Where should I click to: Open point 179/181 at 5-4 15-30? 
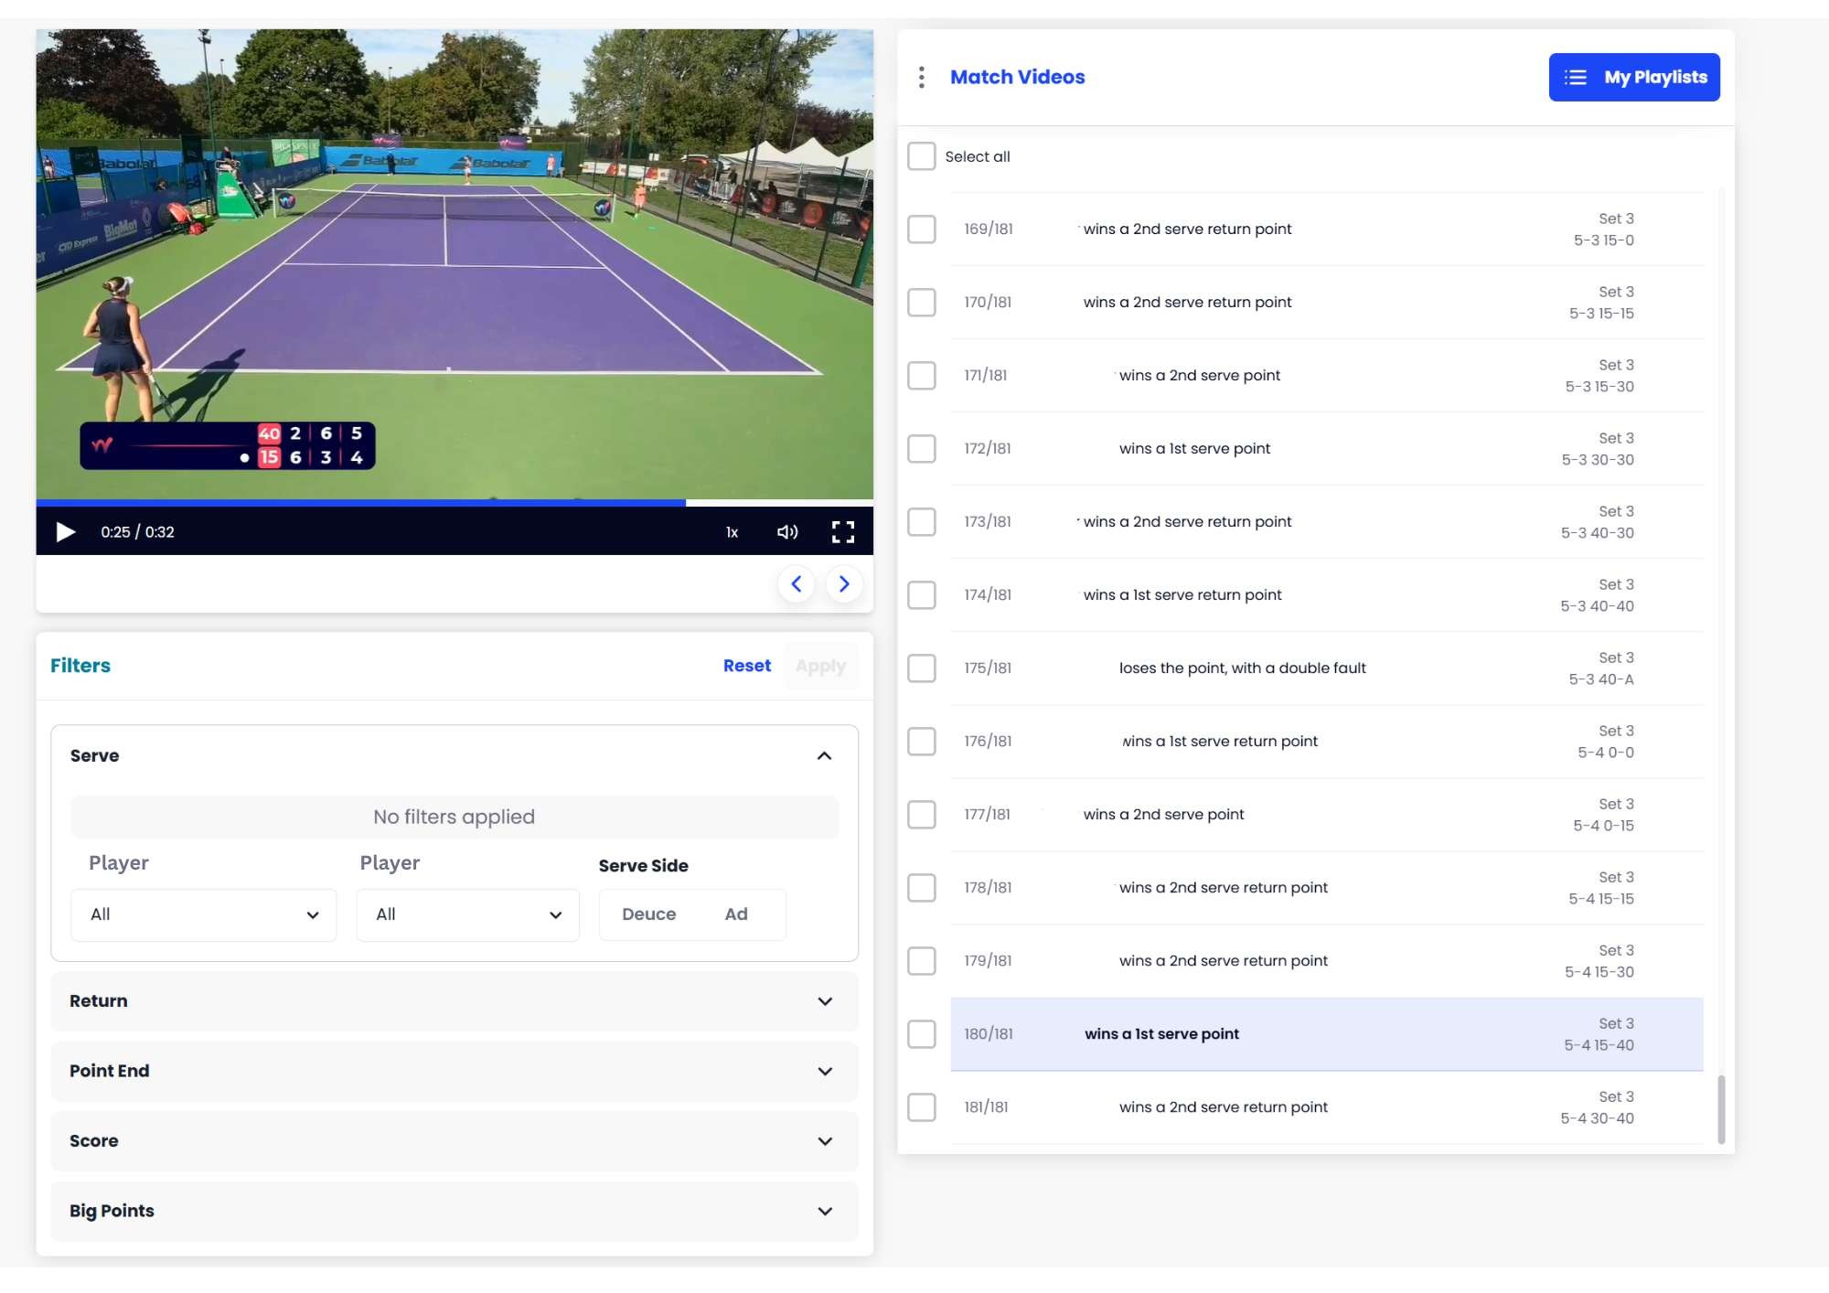pos(1327,961)
